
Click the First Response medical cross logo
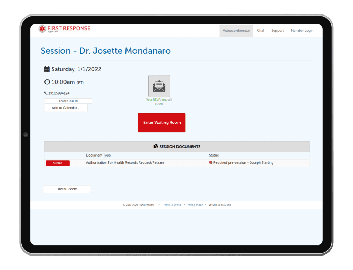point(42,29)
